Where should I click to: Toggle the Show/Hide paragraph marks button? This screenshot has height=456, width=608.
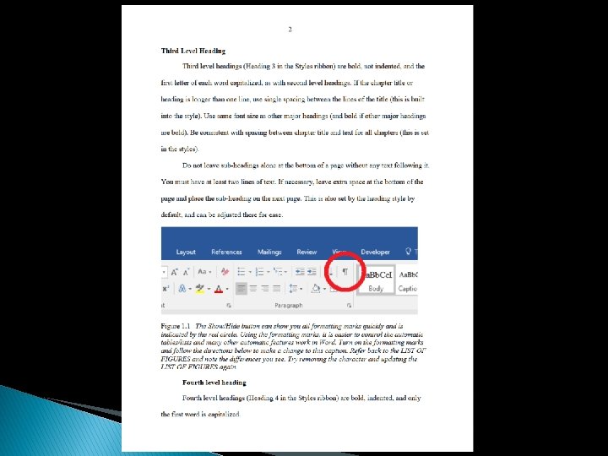click(345, 271)
